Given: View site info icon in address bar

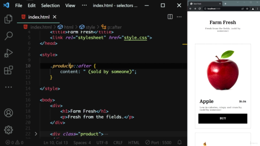Looking at the screenshot, I should coord(205,9).
